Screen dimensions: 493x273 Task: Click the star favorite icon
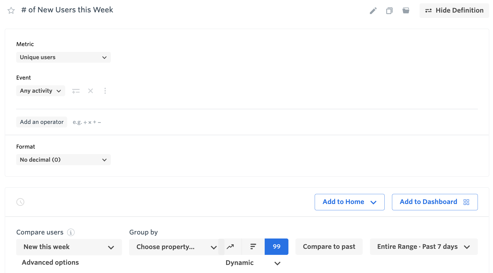tap(11, 11)
